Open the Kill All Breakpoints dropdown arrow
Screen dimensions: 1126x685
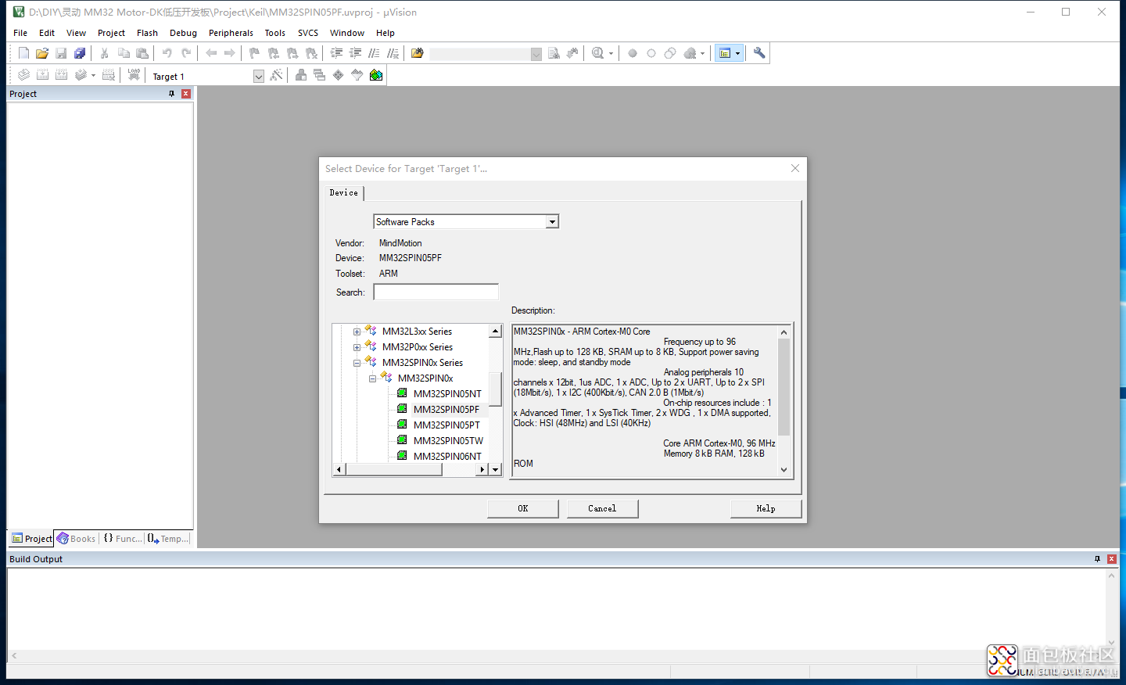[x=702, y=53]
